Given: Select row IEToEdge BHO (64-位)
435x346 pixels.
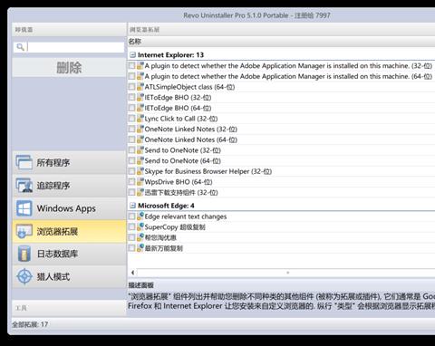Looking at the screenshot, I should tap(282, 108).
